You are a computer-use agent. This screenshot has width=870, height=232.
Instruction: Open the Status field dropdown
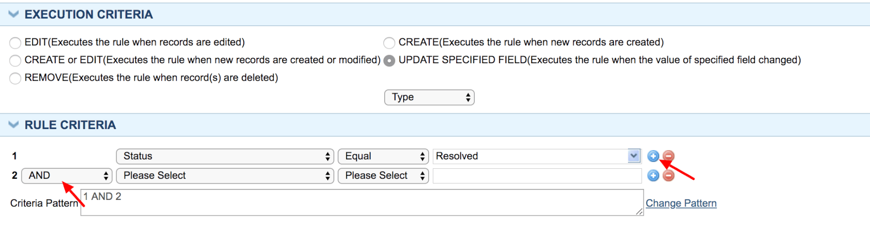coord(225,157)
